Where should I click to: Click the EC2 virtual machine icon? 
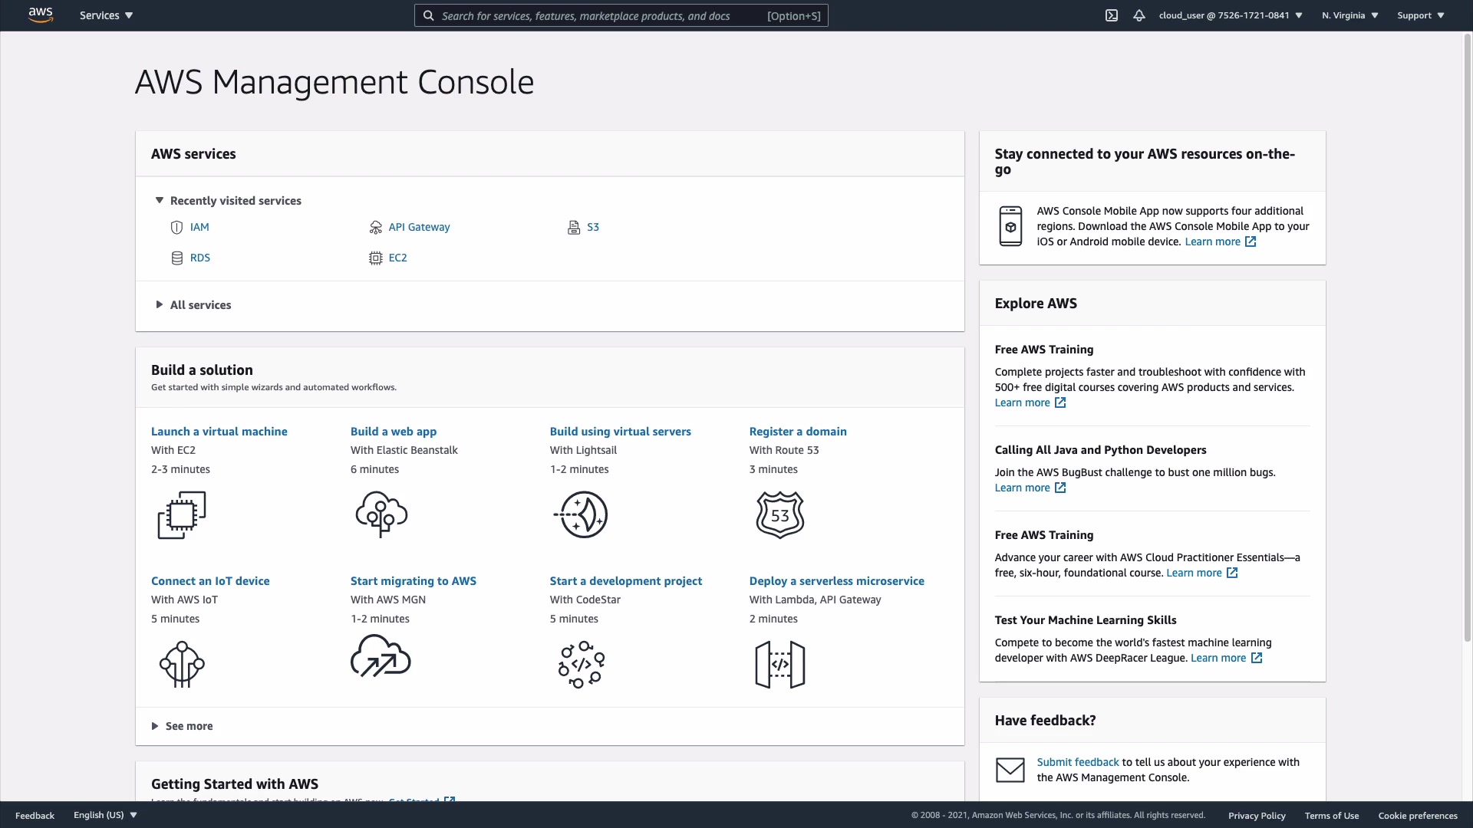(x=182, y=515)
